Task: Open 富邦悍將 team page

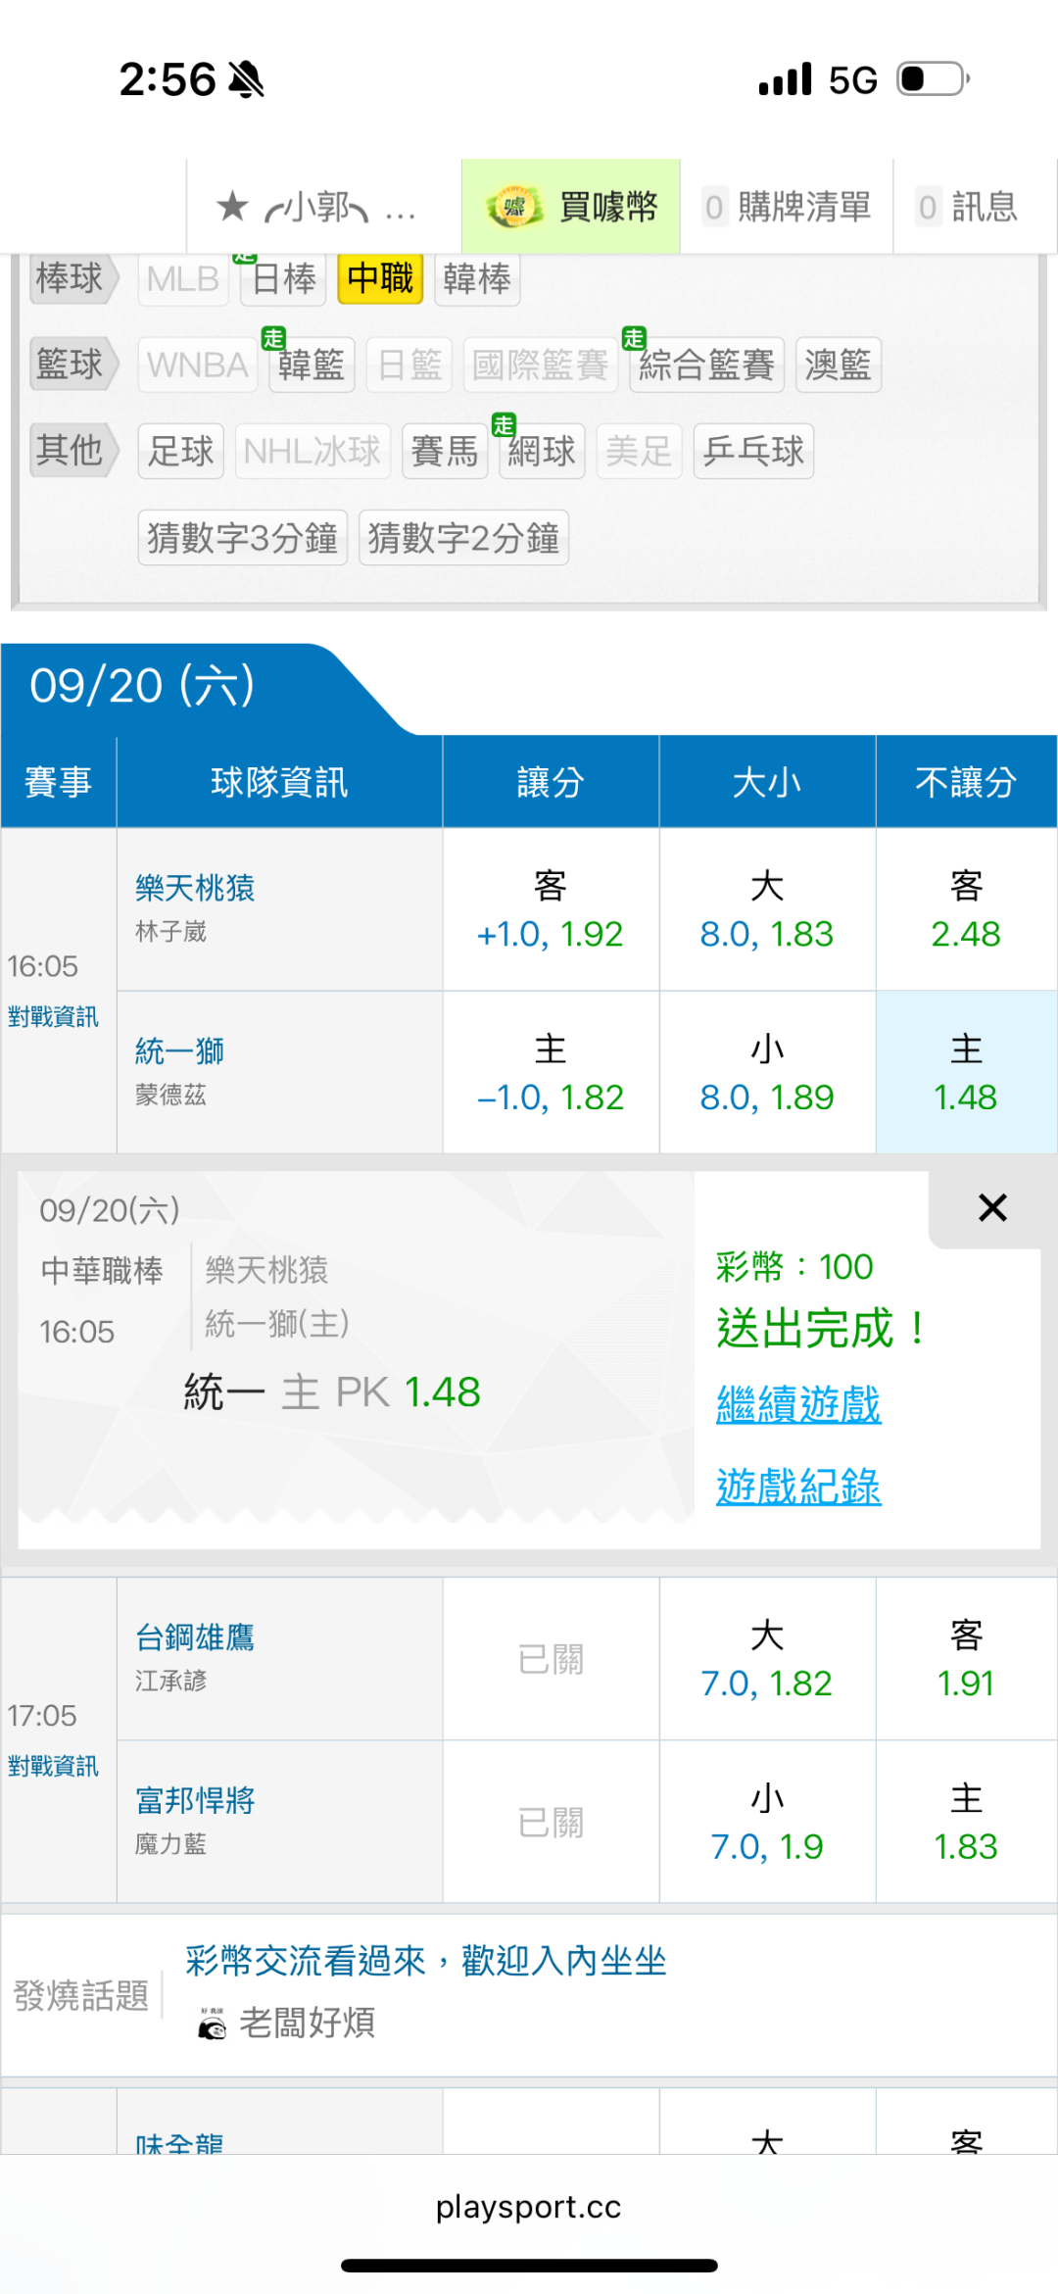Action: (x=195, y=1800)
